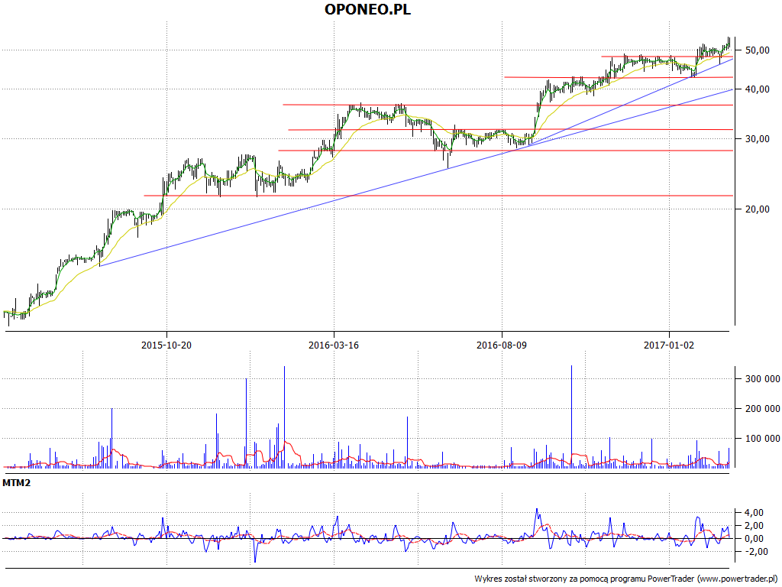Click the OPONEO.PL chart title
The image size is (782, 587).
367,9
